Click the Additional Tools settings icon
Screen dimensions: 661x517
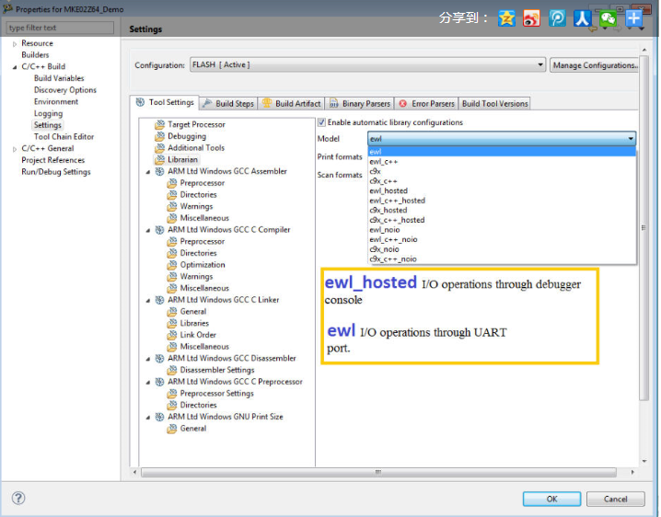point(160,148)
